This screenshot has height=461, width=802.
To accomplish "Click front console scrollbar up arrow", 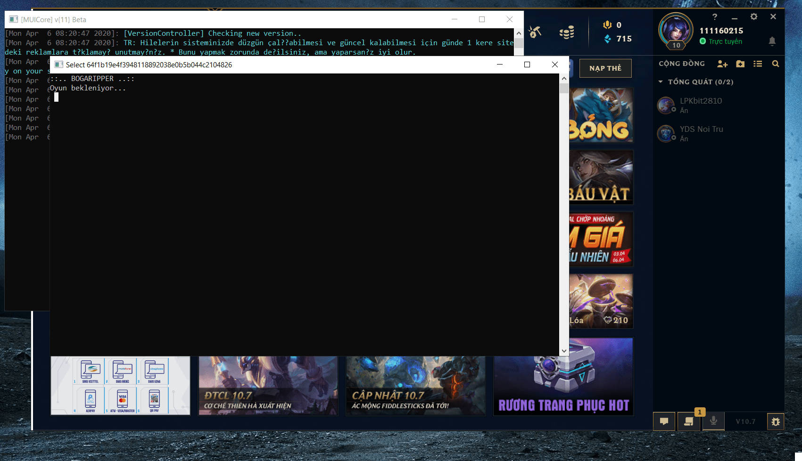I will (564, 78).
